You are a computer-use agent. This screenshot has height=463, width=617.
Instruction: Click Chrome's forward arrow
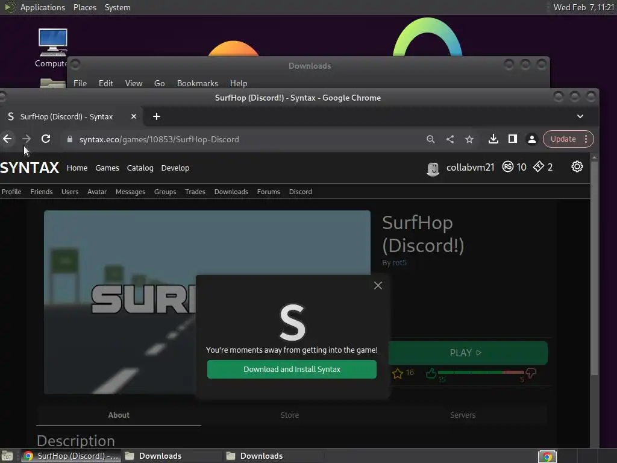pyautogui.click(x=27, y=139)
